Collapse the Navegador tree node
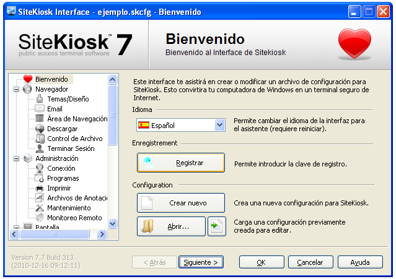This screenshot has width=396, height=279. [15, 89]
